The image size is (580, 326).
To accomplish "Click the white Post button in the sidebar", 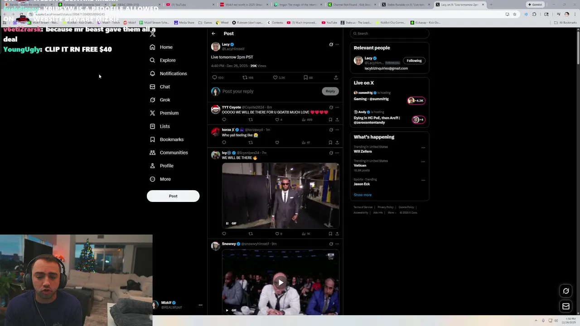I will click(173, 196).
